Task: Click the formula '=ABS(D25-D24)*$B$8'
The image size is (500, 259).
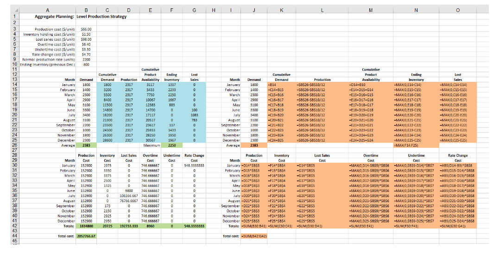Action: pyautogui.click(x=457, y=221)
